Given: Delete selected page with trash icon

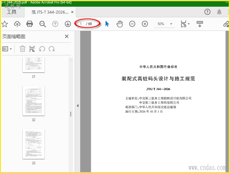Looking at the screenshot, I should point(22,49).
